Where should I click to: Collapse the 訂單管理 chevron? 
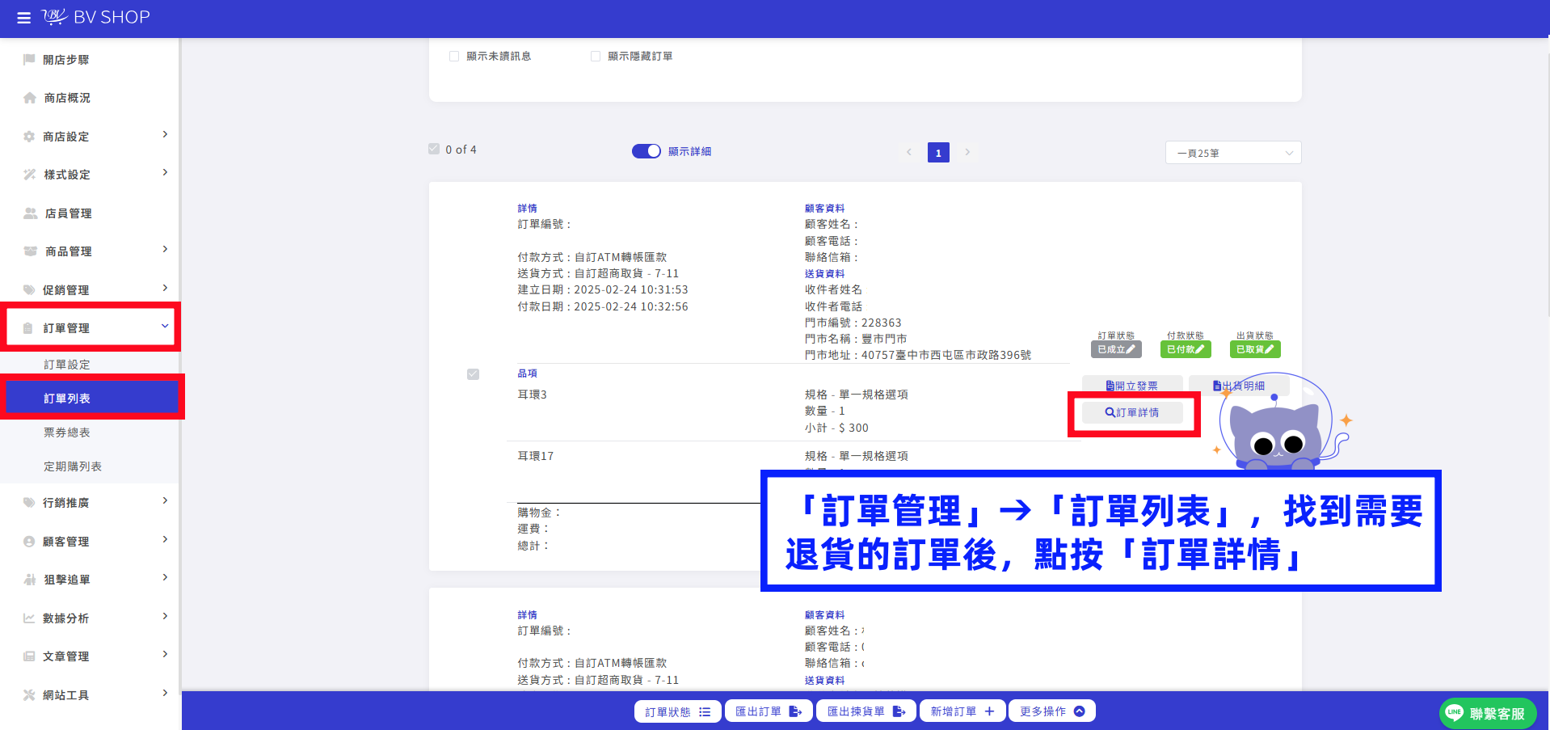pyautogui.click(x=165, y=326)
